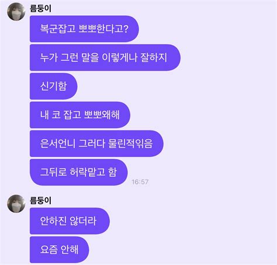Viewport: 277px width, 265px height.
Task: Click the question mark in first message
Action: tap(126, 29)
